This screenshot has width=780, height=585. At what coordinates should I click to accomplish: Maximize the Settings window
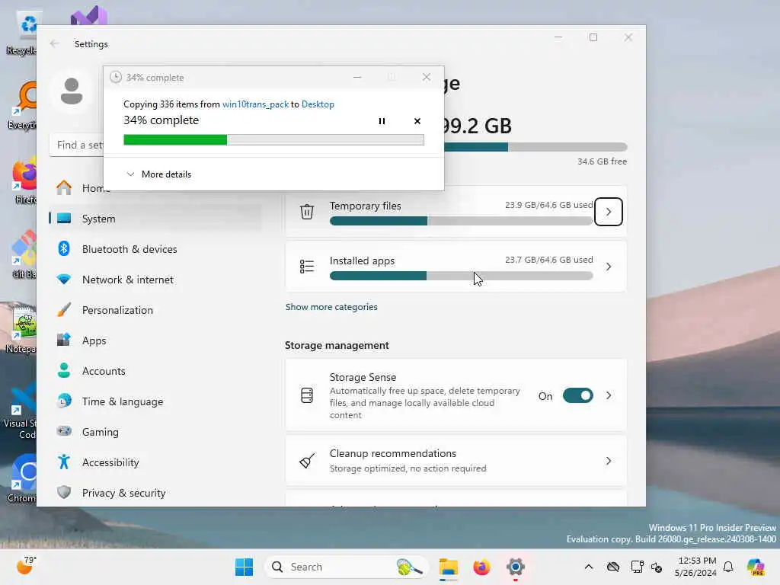click(593, 37)
